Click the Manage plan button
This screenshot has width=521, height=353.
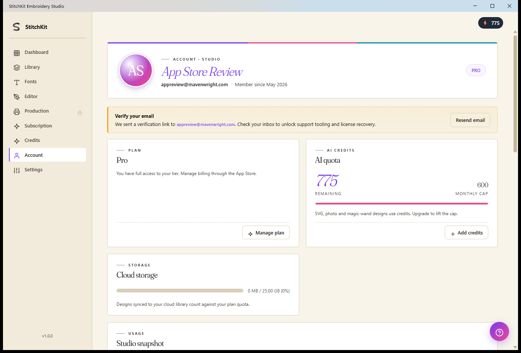[x=266, y=233]
